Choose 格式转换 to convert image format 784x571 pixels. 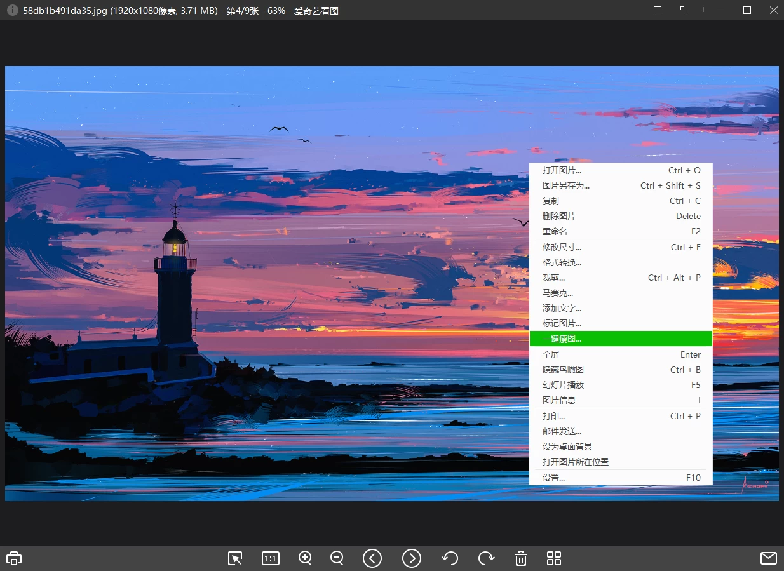coord(561,262)
